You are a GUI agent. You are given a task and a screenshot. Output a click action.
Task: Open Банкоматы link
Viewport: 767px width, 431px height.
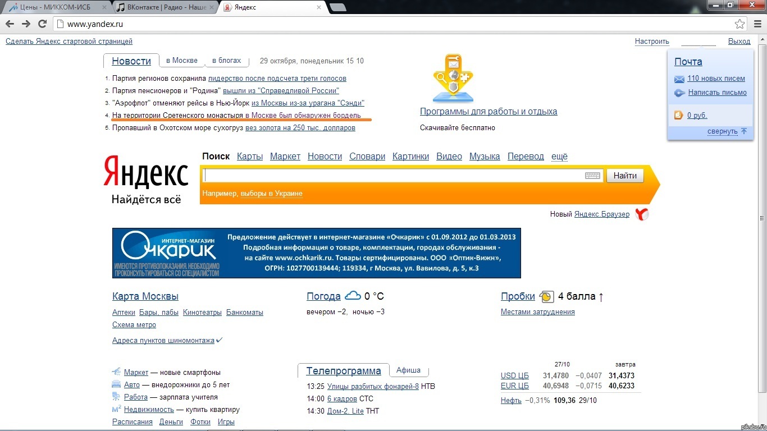coord(245,313)
